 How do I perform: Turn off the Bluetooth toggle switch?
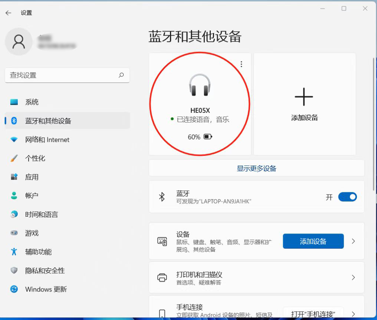pyautogui.click(x=347, y=197)
